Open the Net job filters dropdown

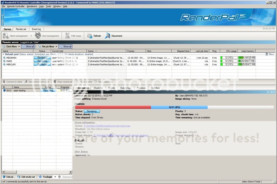pyautogui.click(x=56, y=46)
